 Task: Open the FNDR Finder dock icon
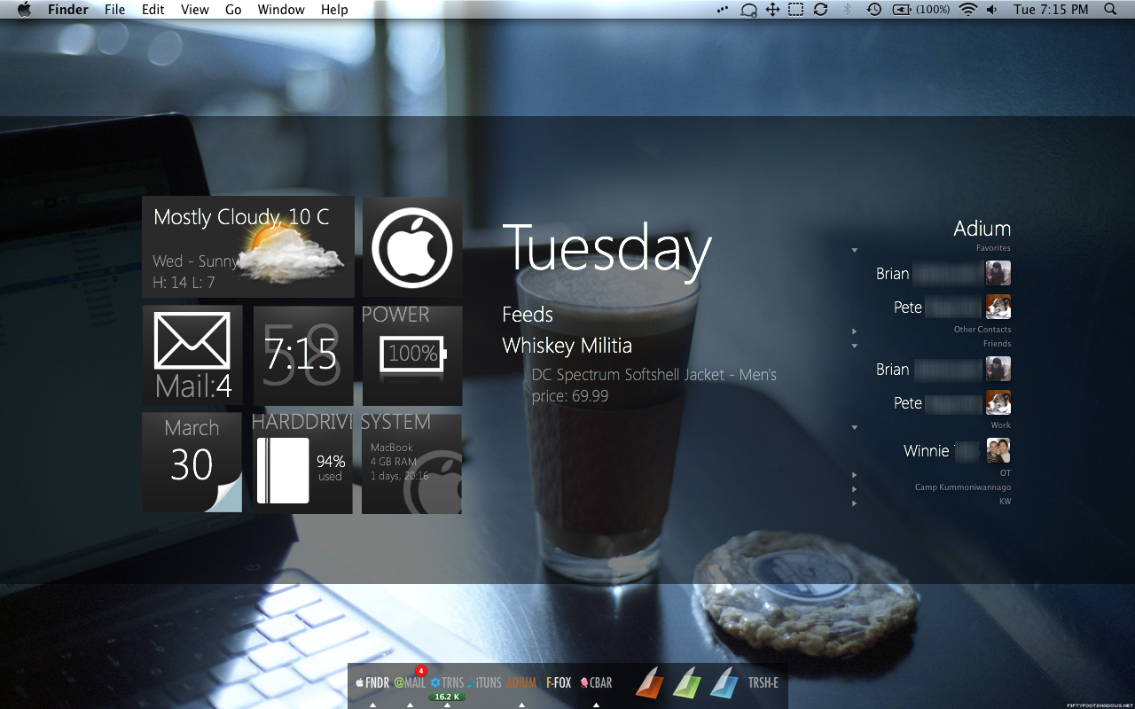372,683
